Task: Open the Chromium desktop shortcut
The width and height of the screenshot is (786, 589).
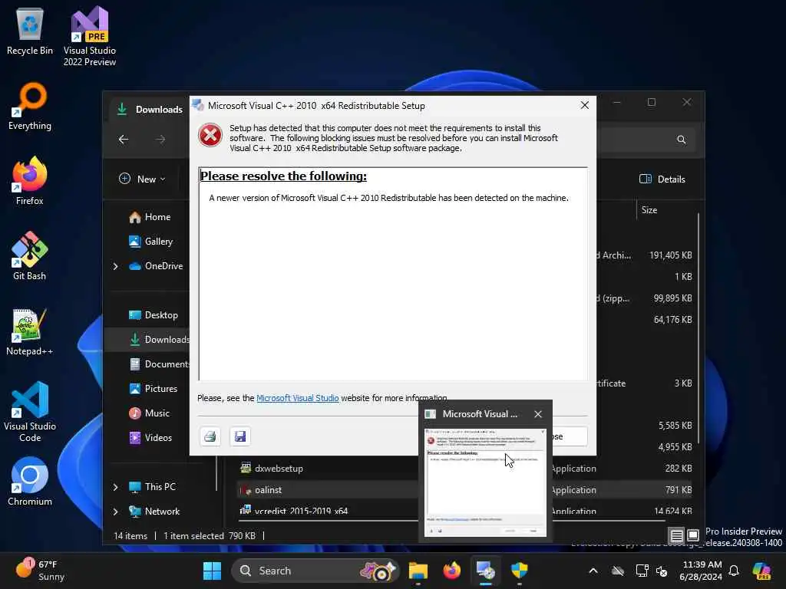Action: pyautogui.click(x=30, y=482)
